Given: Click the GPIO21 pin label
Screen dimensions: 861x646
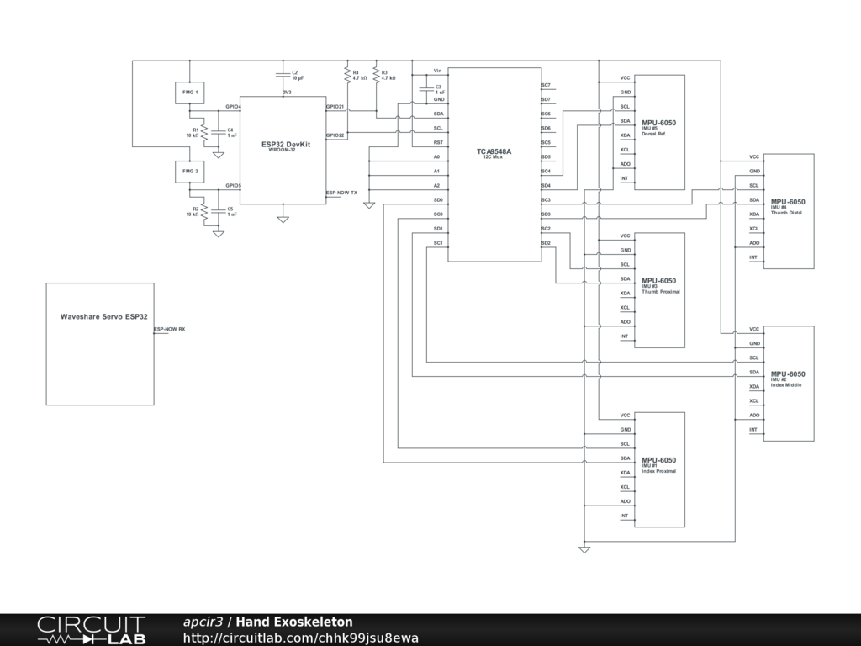Looking at the screenshot, I should (335, 107).
